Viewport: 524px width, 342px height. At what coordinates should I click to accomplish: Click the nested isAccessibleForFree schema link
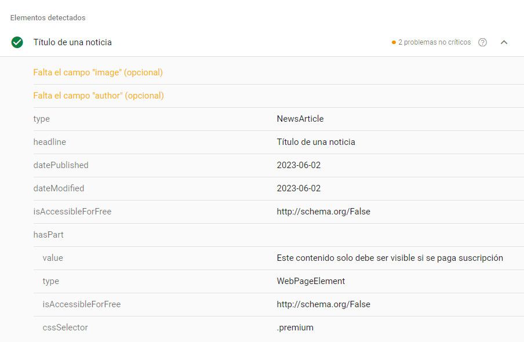pos(323,304)
